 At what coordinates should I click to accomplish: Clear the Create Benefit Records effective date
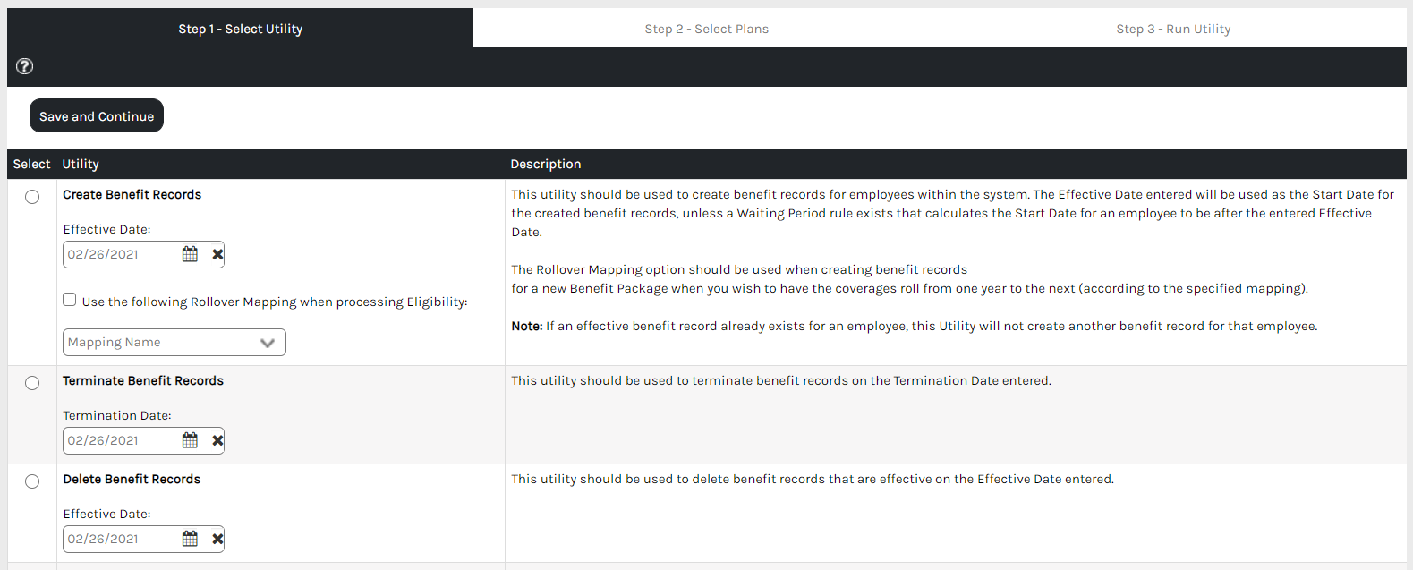(217, 254)
